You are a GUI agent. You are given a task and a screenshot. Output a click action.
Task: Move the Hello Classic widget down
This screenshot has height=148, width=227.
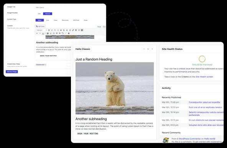[x=148, y=49]
